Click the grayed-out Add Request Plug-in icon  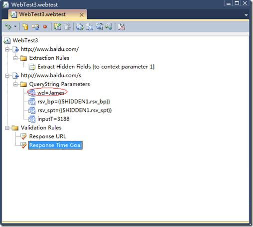67,27
